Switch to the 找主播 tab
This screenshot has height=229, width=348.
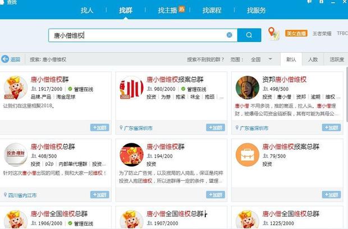pos(168,10)
